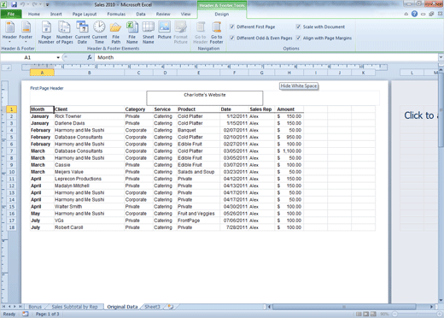Open Customize Quick Access Toolbar dropdown

coord(47,5)
